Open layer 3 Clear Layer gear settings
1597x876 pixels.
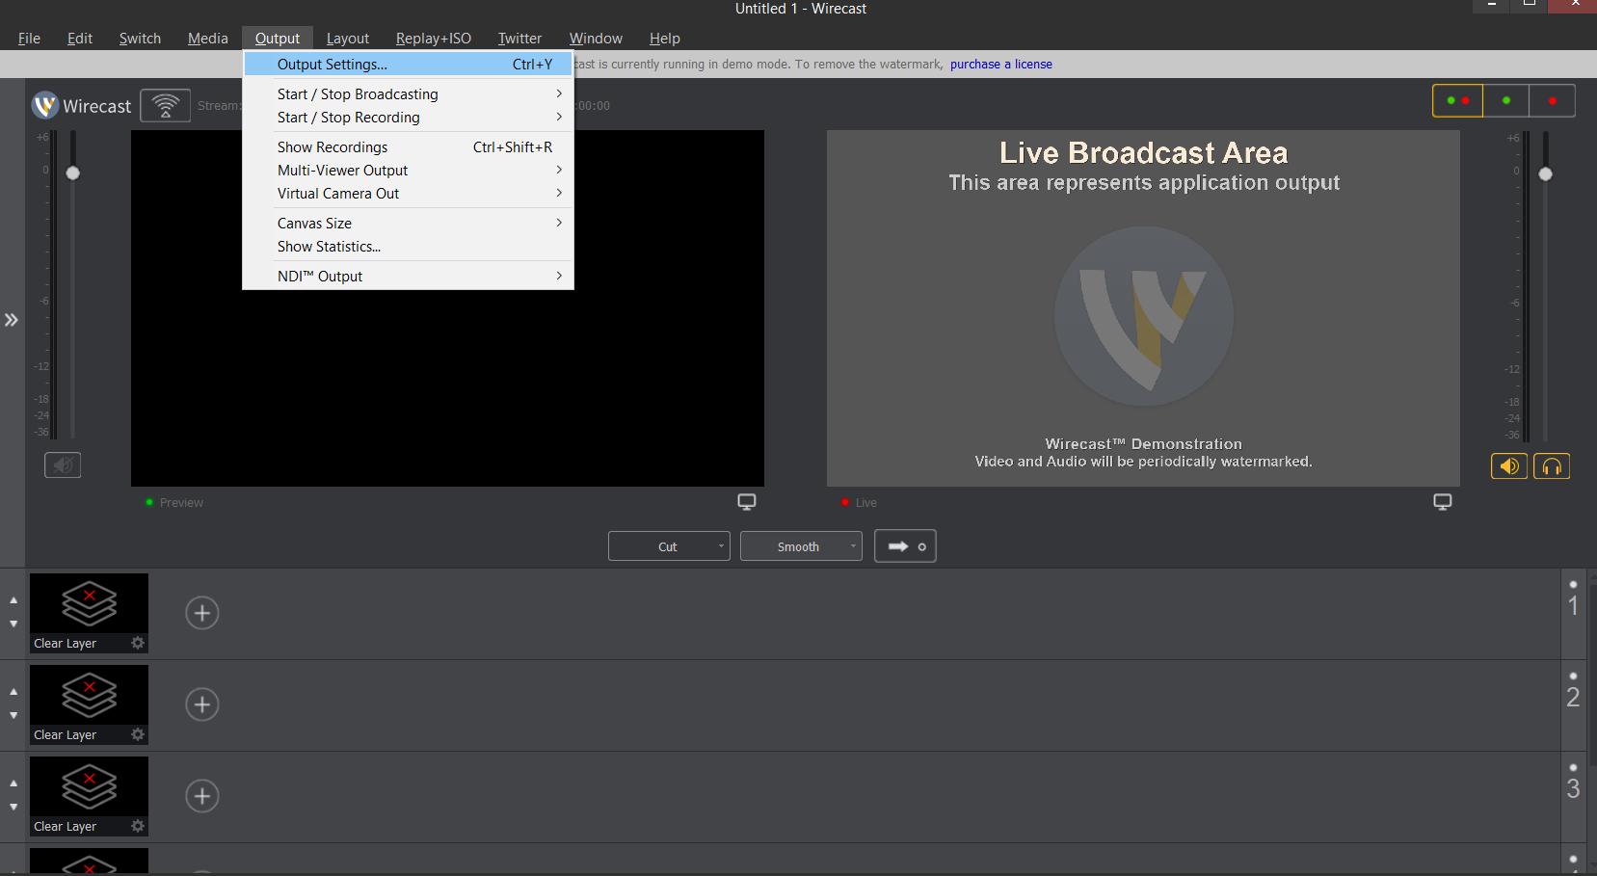[138, 826]
